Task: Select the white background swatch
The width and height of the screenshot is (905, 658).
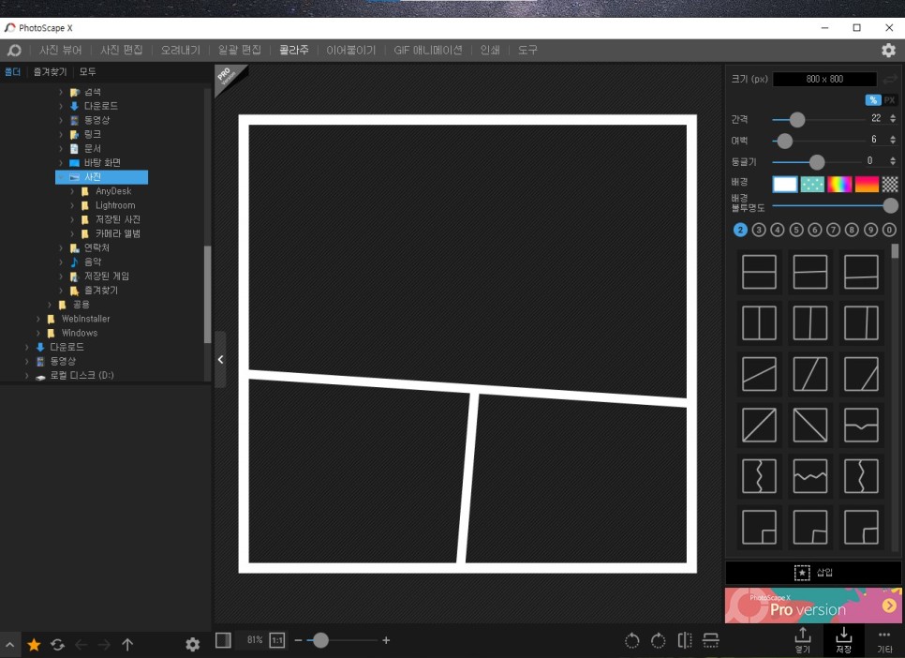Action: (x=785, y=185)
